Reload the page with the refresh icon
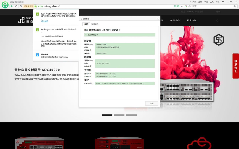Screen dimensions: 239x149 click(16, 6)
